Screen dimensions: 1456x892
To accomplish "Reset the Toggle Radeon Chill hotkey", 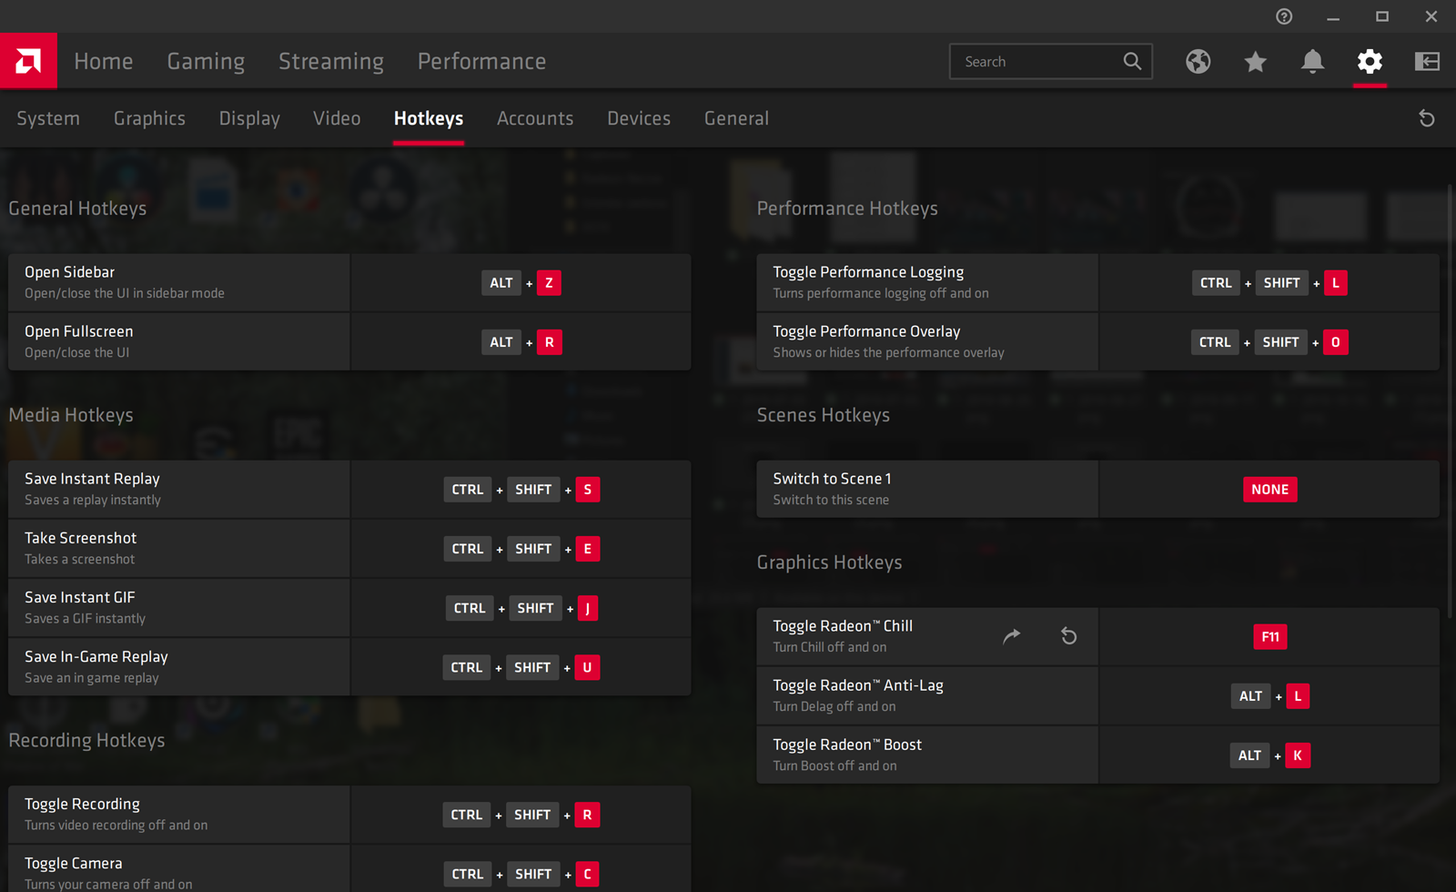I will coord(1069,636).
